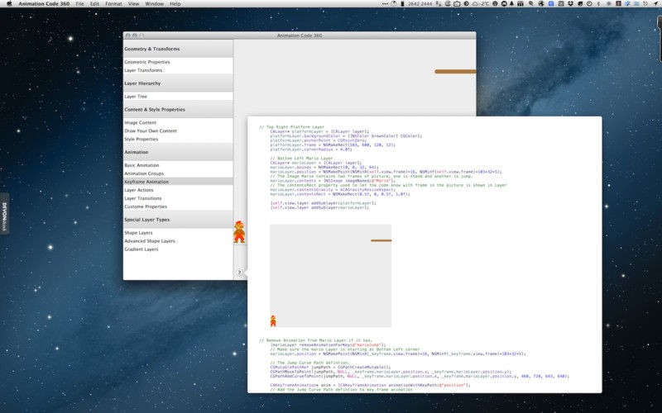The width and height of the screenshot is (662, 413).
Task: Click the Mario sprite beside the sidebar
Action: click(x=239, y=232)
